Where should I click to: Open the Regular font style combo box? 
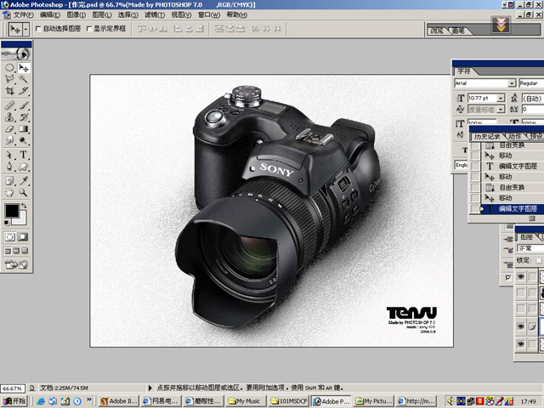tap(531, 83)
